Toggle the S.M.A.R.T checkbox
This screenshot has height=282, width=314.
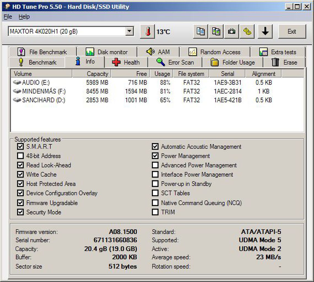click(x=20, y=147)
